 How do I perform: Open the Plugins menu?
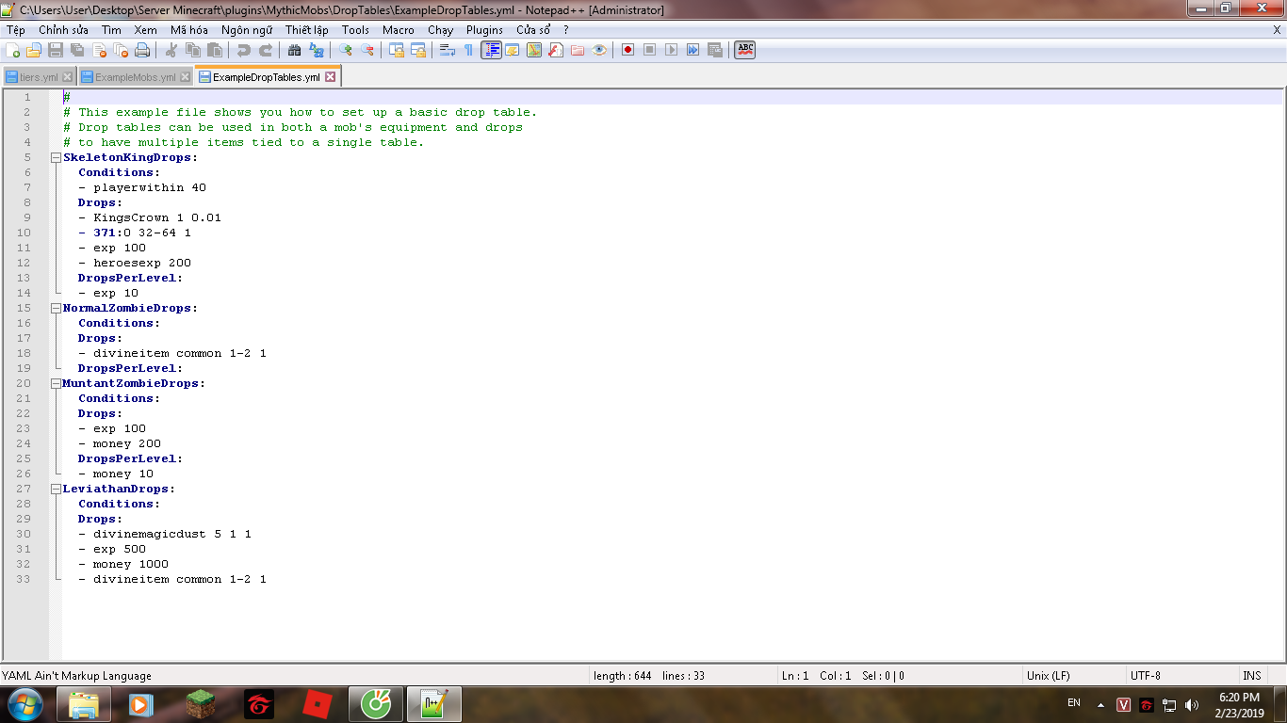(x=484, y=30)
